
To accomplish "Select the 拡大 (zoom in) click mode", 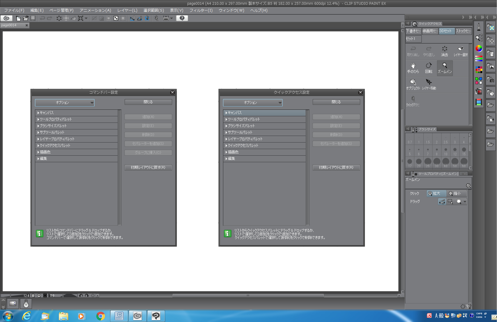I will [x=436, y=193].
